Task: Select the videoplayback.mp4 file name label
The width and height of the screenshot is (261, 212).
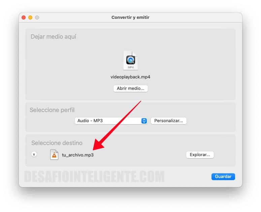Action: [x=130, y=77]
